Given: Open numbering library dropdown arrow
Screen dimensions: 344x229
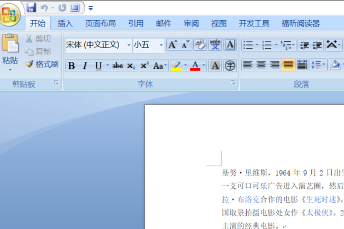Looking at the screenshot, I should click(x=276, y=45).
